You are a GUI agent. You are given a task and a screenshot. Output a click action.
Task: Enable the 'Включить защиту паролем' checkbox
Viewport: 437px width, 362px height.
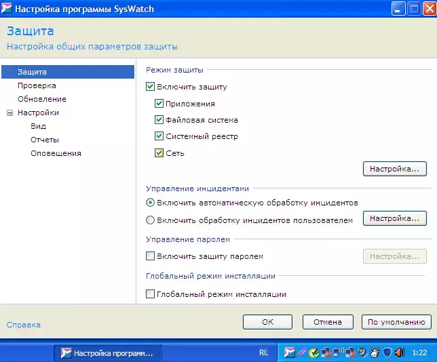click(x=150, y=256)
